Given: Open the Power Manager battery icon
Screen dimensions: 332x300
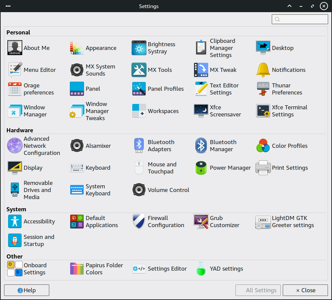Looking at the screenshot, I should 201,168.
